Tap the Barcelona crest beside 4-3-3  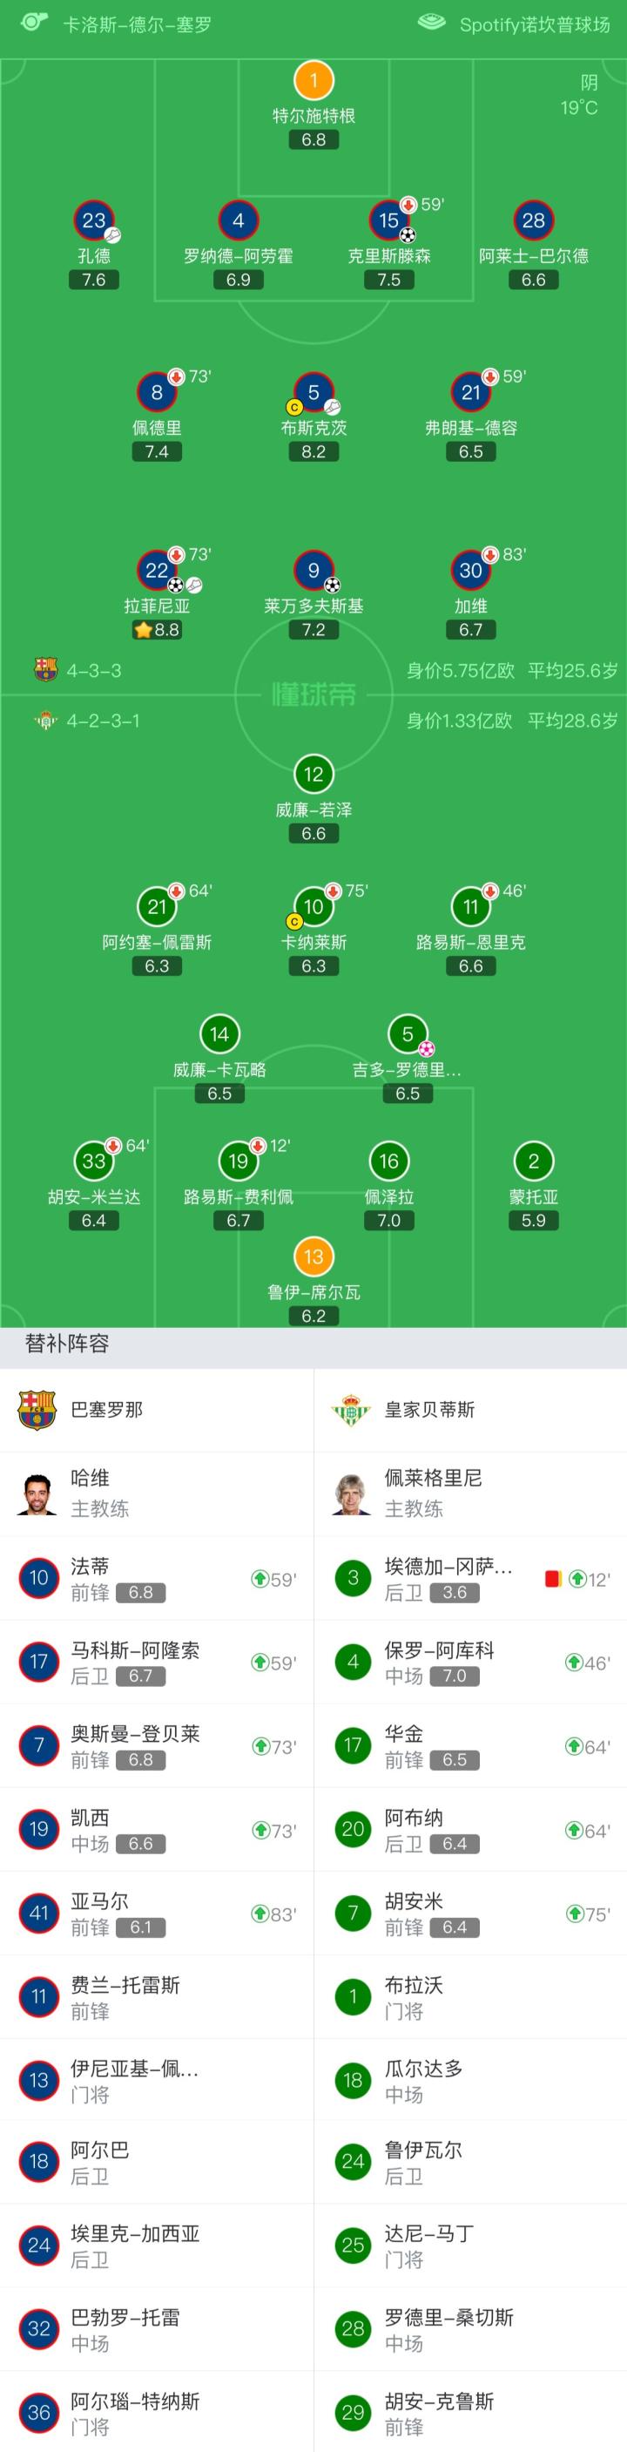click(x=44, y=670)
